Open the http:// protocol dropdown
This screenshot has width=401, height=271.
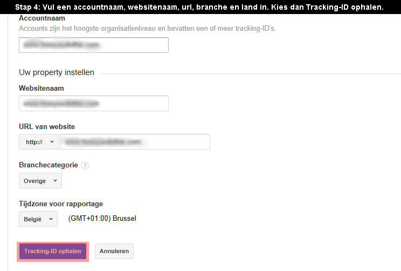coord(40,141)
